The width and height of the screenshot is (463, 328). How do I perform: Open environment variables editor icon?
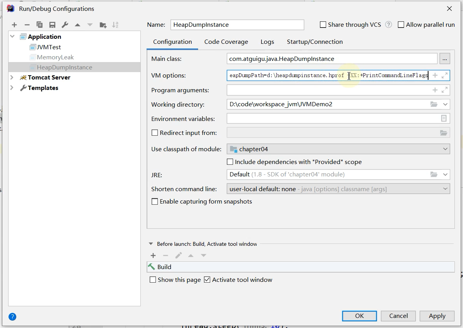click(x=444, y=118)
